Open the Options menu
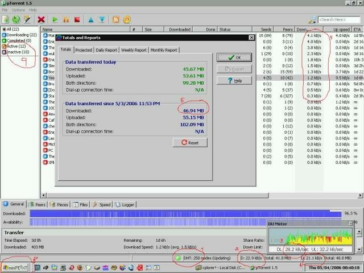Viewport: 364px width, 273px height. point(18,10)
